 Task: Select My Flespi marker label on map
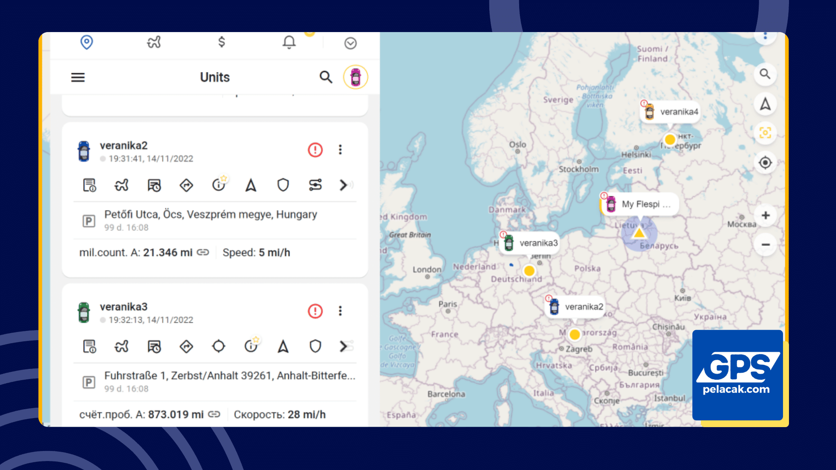click(x=639, y=204)
